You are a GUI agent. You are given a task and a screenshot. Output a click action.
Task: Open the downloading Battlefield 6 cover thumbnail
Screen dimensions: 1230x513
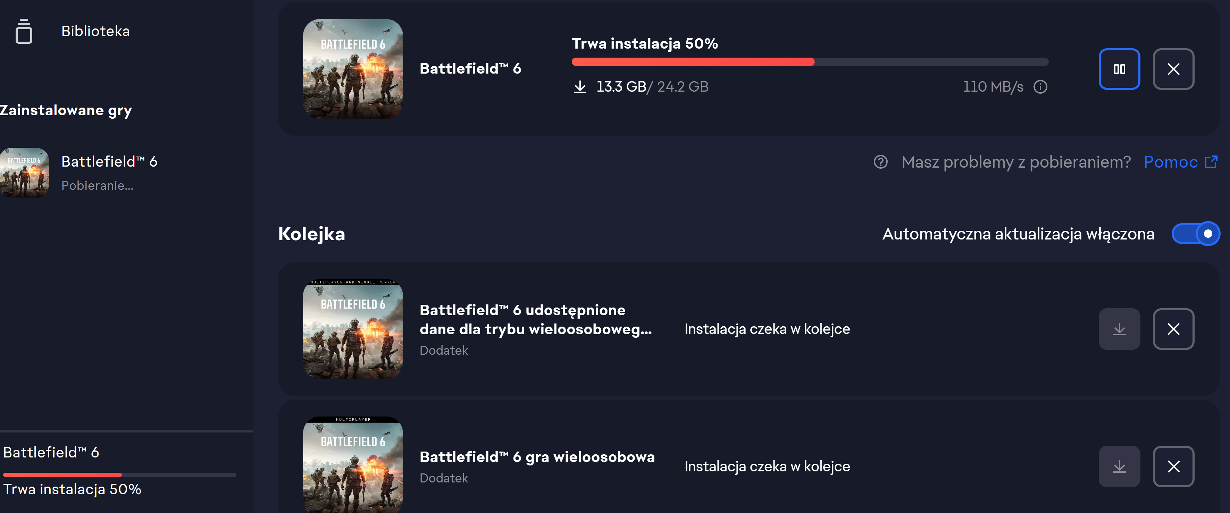pos(353,69)
